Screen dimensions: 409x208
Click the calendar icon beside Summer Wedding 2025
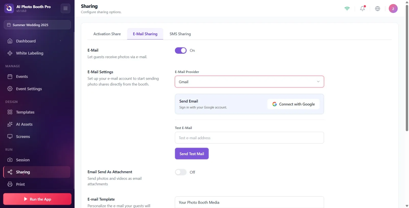pyautogui.click(x=9, y=25)
